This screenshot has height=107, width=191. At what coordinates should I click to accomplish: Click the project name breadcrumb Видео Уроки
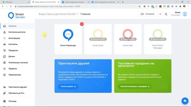point(58,14)
